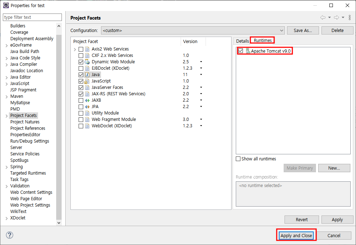Select the Server properties page
356x245 pixels.
[x=16, y=148]
